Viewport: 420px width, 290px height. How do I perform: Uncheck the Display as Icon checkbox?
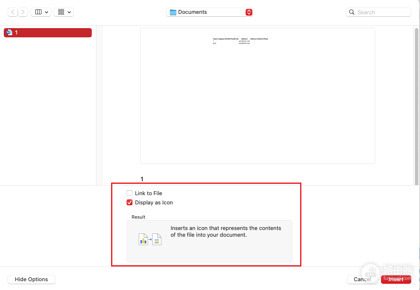click(x=130, y=203)
